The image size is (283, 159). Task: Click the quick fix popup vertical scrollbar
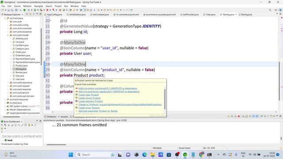click(165, 99)
